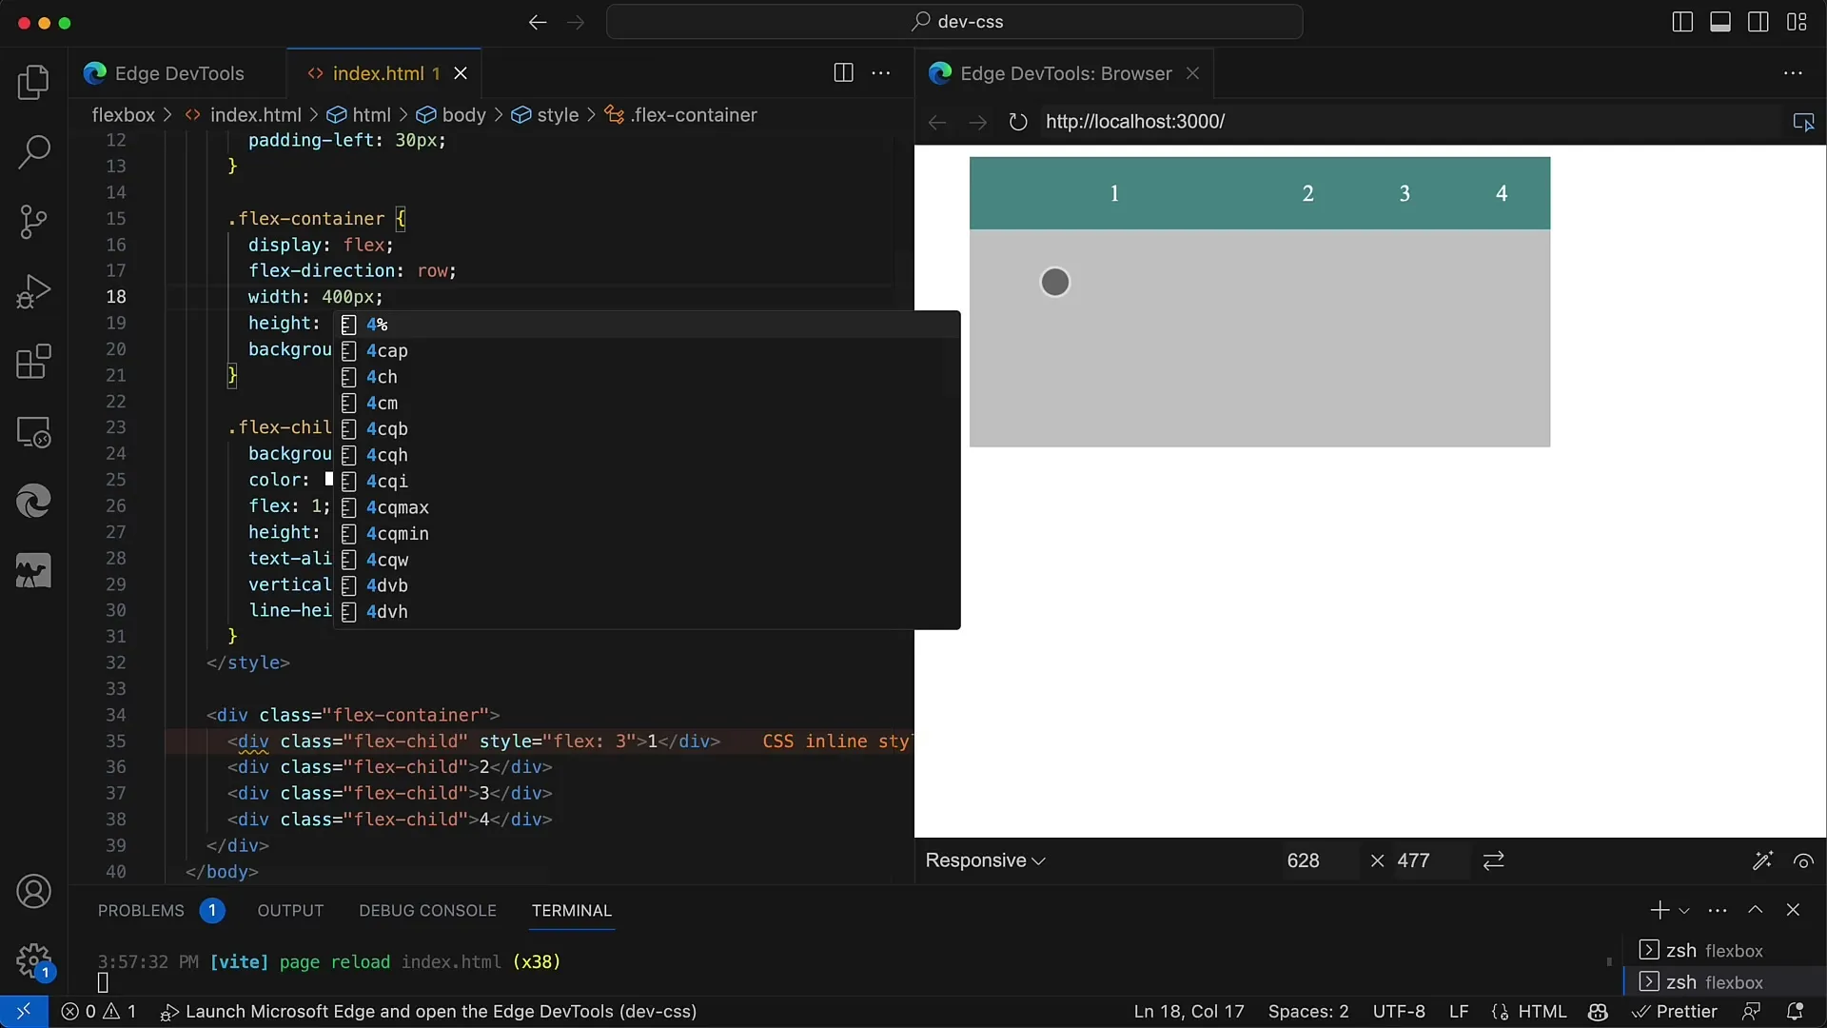The height and width of the screenshot is (1028, 1827).
Task: Click the localhost:3000 URL field
Action: tap(1408, 122)
